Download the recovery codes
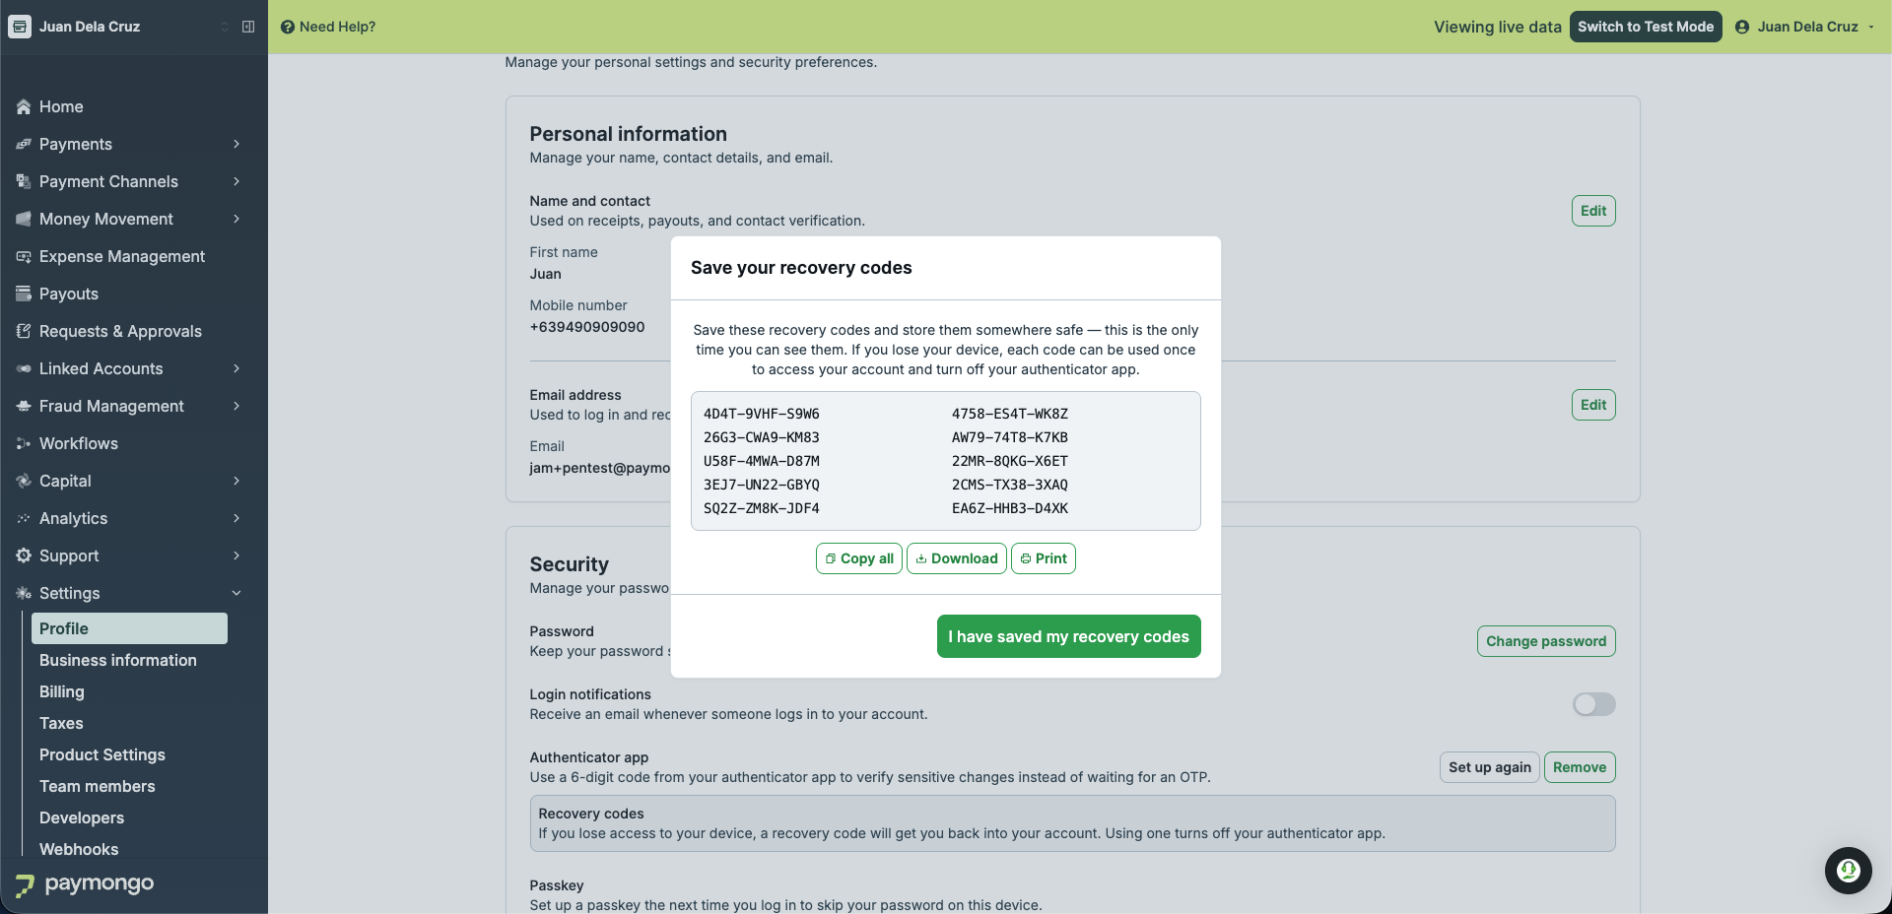 (x=957, y=558)
